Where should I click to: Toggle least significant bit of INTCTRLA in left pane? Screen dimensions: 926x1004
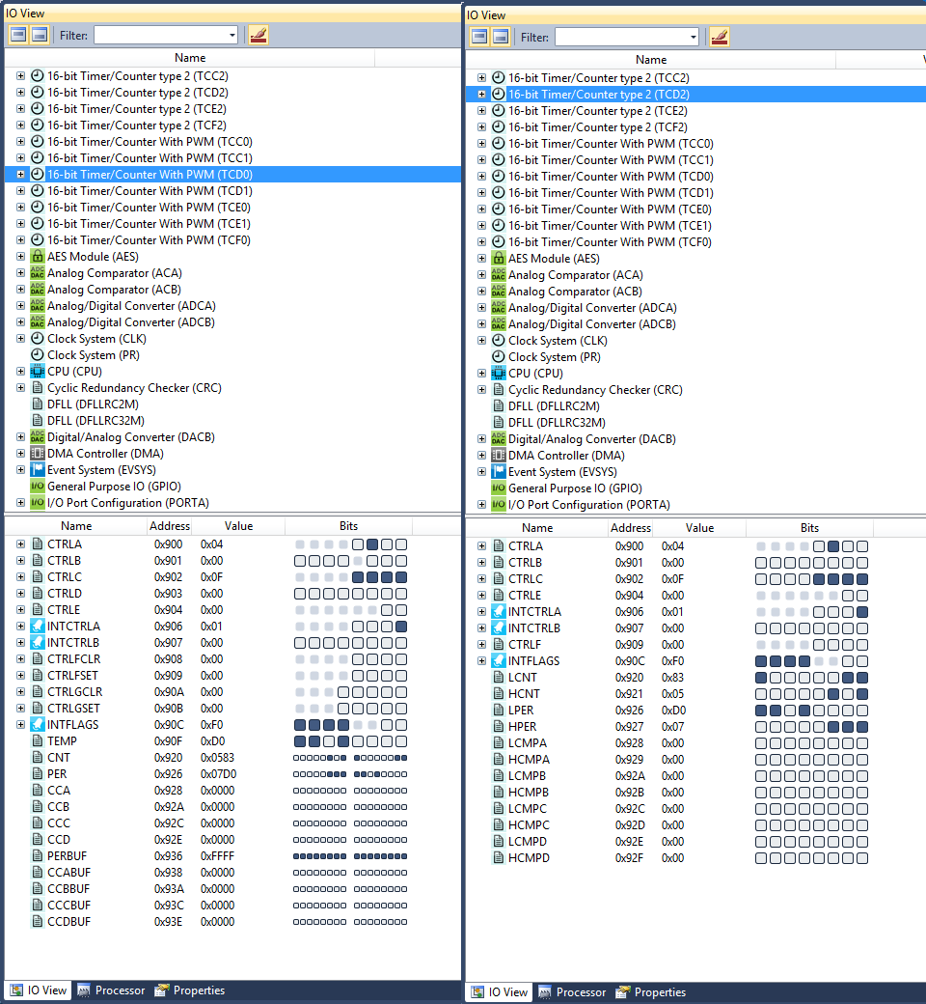coord(401,627)
